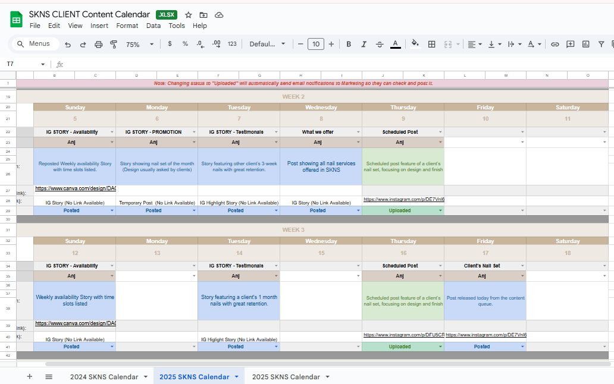Image resolution: width=614 pixels, height=384 pixels.
Task: Open the fill color picker
Action: point(415,44)
